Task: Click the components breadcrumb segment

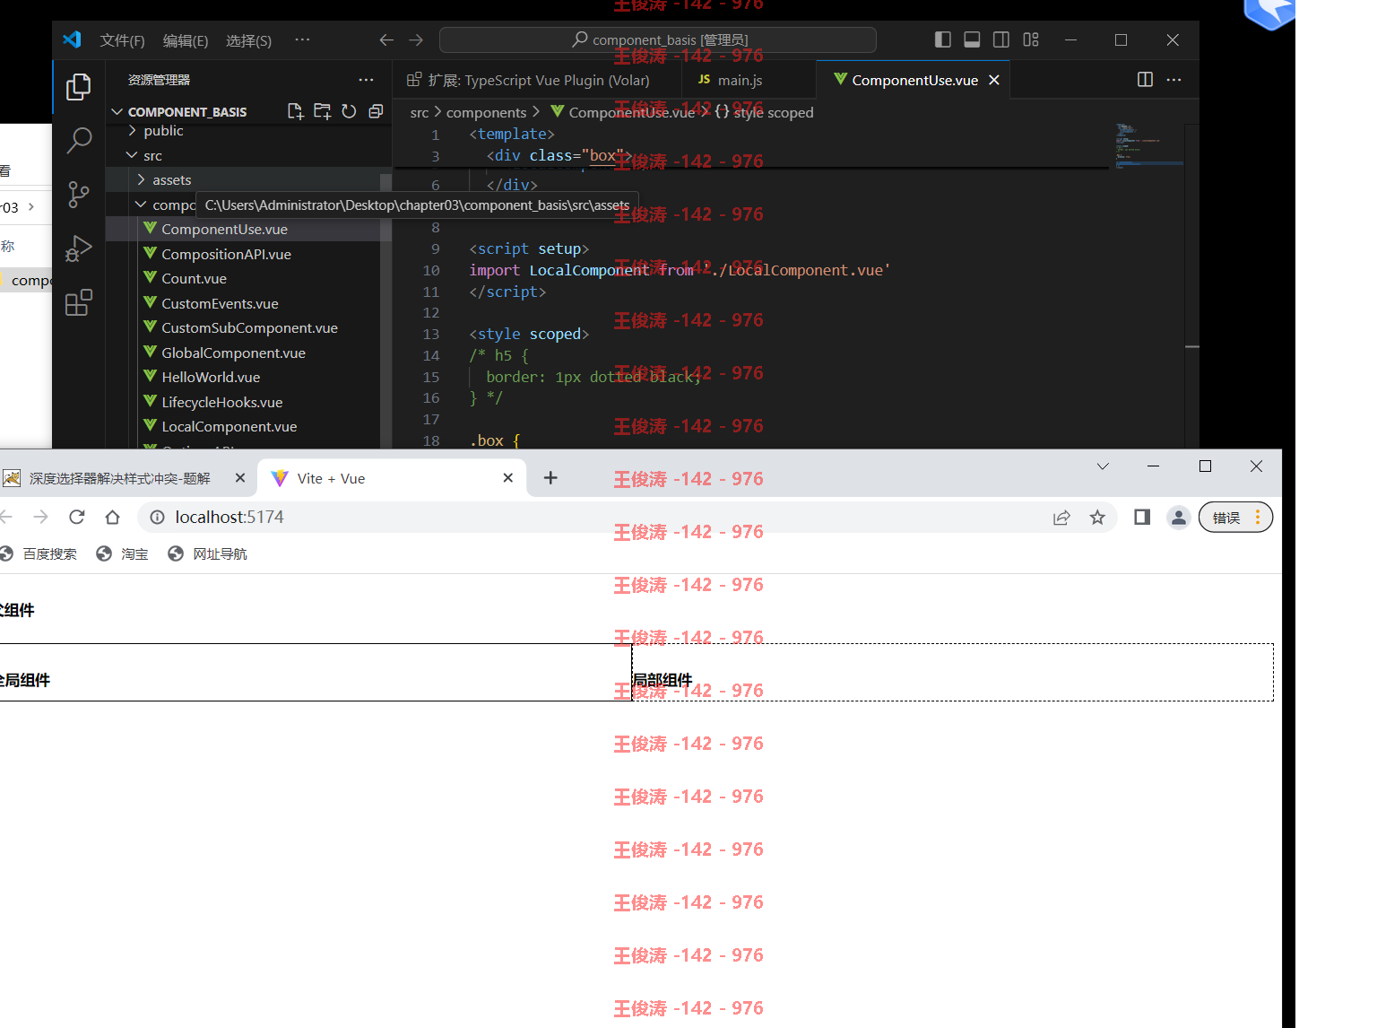Action: click(x=486, y=112)
